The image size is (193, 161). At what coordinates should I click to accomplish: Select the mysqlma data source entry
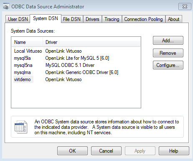coord(76,72)
